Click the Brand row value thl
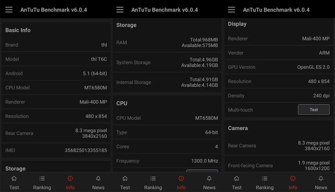This screenshot has width=335, height=192. (104, 45)
